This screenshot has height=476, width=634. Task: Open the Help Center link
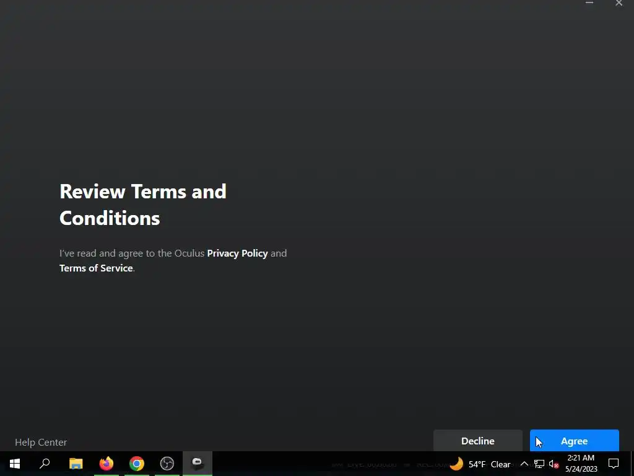coord(41,442)
